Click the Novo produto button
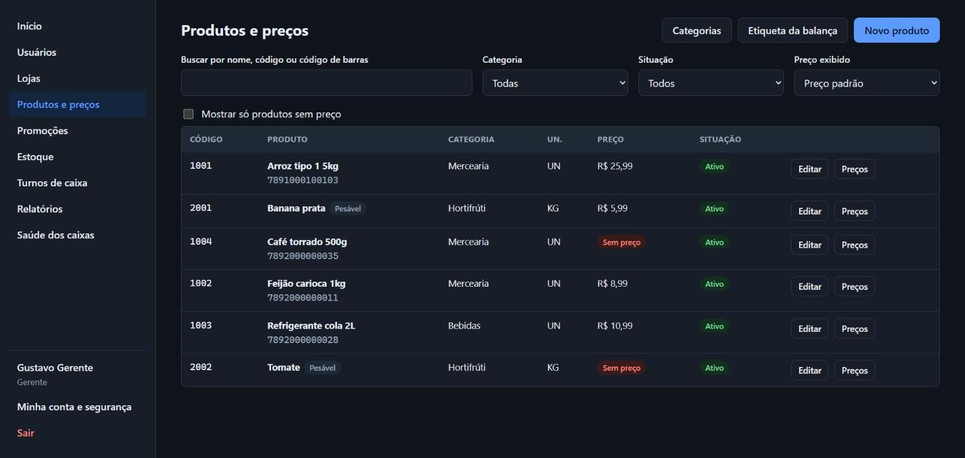This screenshot has width=965, height=458. click(897, 30)
